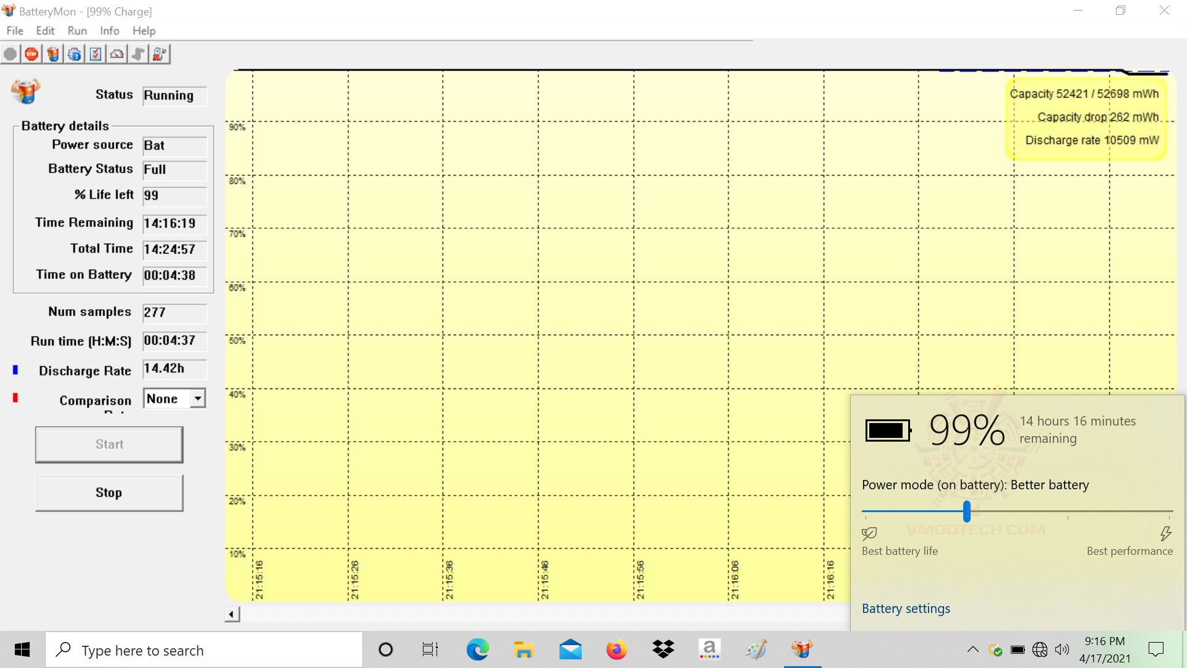The image size is (1187, 668).
Task: Open the Battery settings link
Action: click(x=906, y=609)
